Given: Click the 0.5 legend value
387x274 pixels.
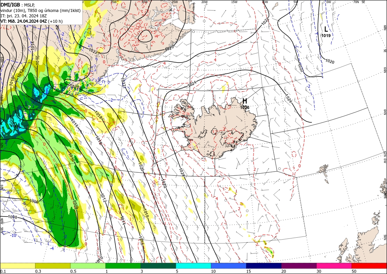Looking at the screenshot, I should [x=73, y=271].
